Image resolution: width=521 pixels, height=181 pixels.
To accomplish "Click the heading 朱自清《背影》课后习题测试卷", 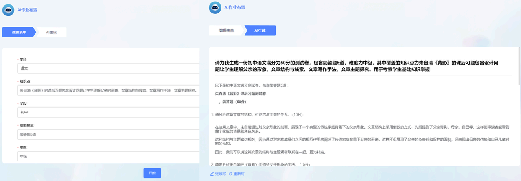I will (241, 94).
